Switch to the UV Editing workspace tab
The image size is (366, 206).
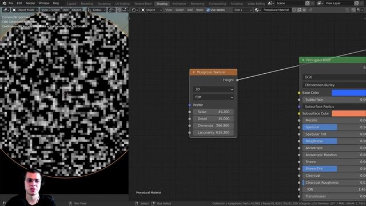pyautogui.click(x=122, y=4)
